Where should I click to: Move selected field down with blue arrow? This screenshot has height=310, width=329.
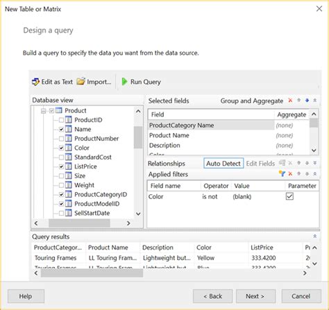pyautogui.click(x=307, y=101)
